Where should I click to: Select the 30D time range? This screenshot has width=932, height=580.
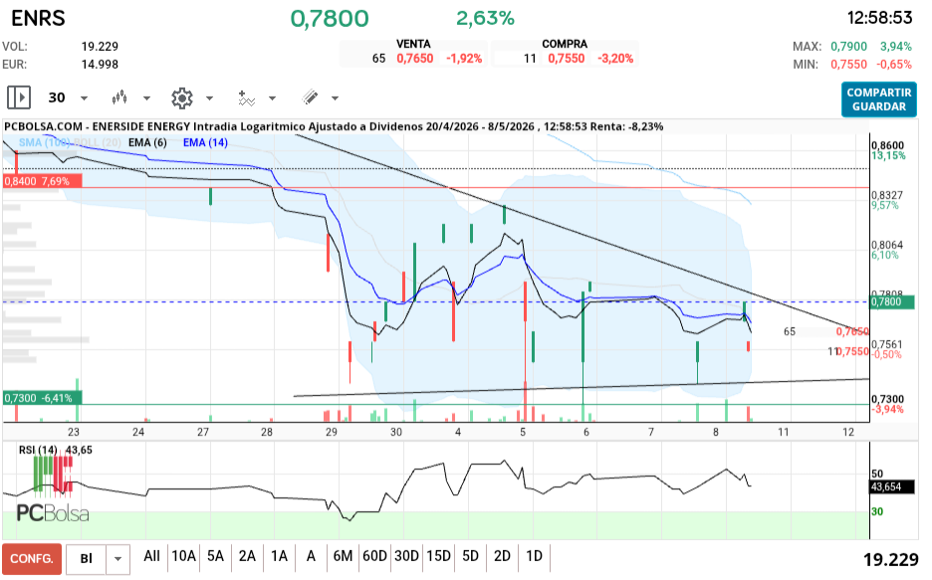(406, 556)
